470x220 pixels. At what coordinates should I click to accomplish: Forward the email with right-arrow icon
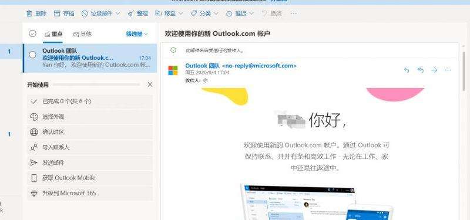(434, 70)
